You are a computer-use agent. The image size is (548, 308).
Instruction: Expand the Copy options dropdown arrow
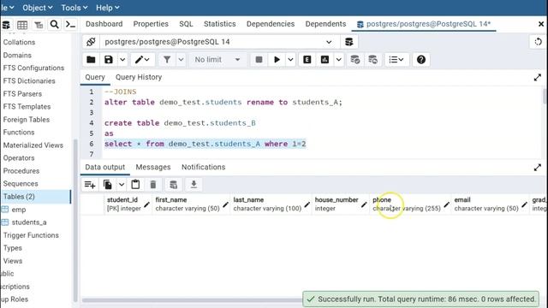click(121, 185)
